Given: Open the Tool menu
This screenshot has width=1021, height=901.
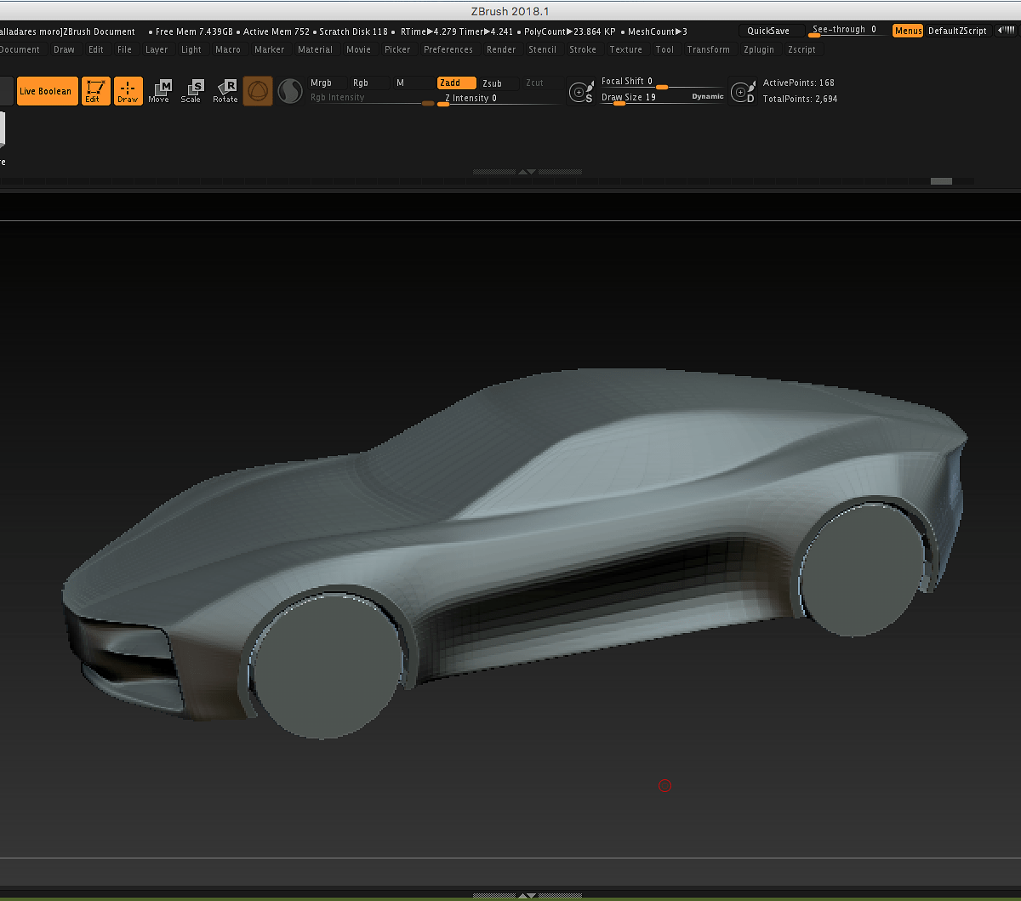Looking at the screenshot, I should click(x=665, y=49).
